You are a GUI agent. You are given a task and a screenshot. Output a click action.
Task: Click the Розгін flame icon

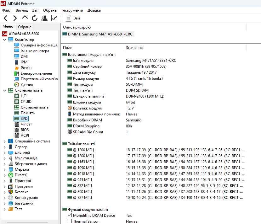17,68
